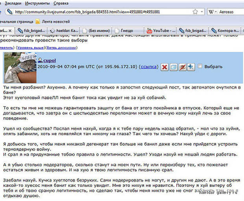244x201 pixels.
Task: Open the Лента новостей bookmark
Action: 55,22
